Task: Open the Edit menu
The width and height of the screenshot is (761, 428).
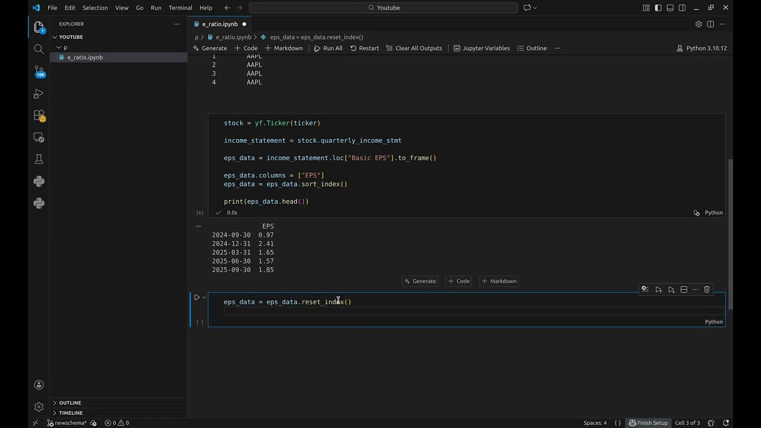Action: (x=70, y=8)
